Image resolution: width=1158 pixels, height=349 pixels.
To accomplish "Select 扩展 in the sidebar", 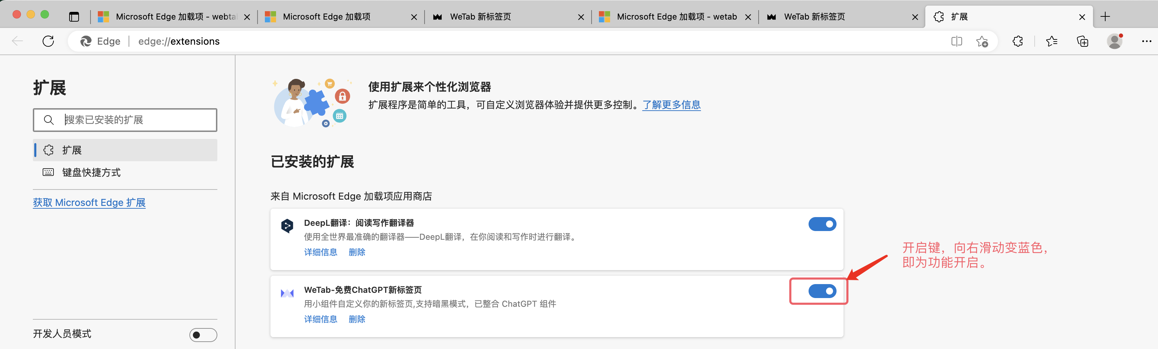I will (x=72, y=150).
